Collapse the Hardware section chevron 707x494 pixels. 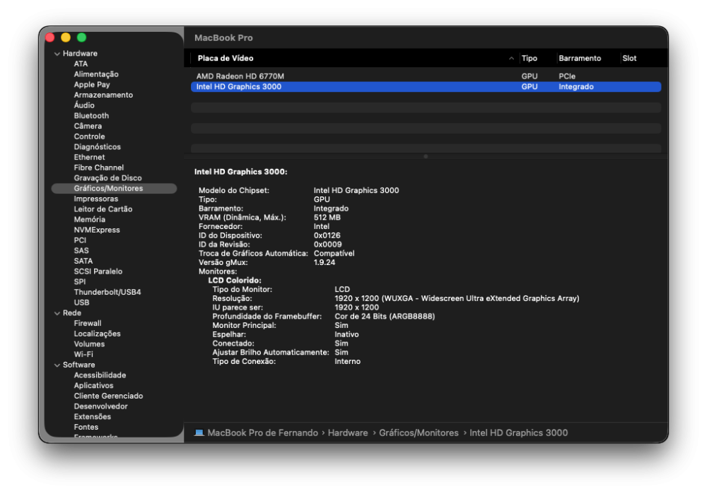coord(57,54)
